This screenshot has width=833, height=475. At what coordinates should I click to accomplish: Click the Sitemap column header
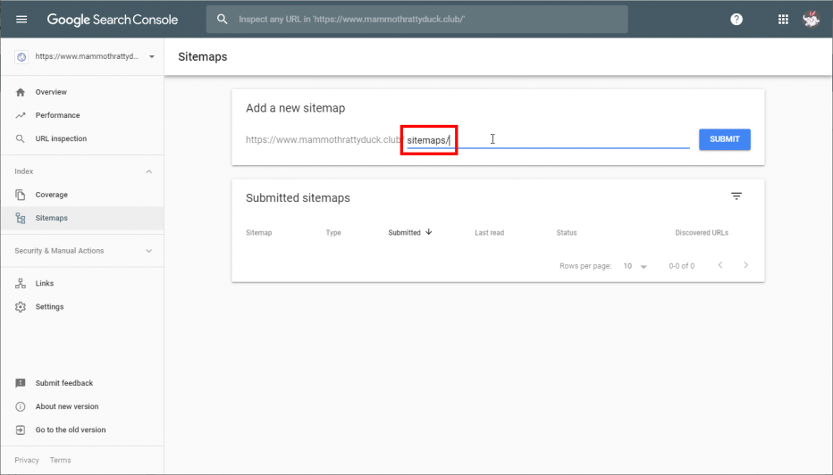pos(258,232)
